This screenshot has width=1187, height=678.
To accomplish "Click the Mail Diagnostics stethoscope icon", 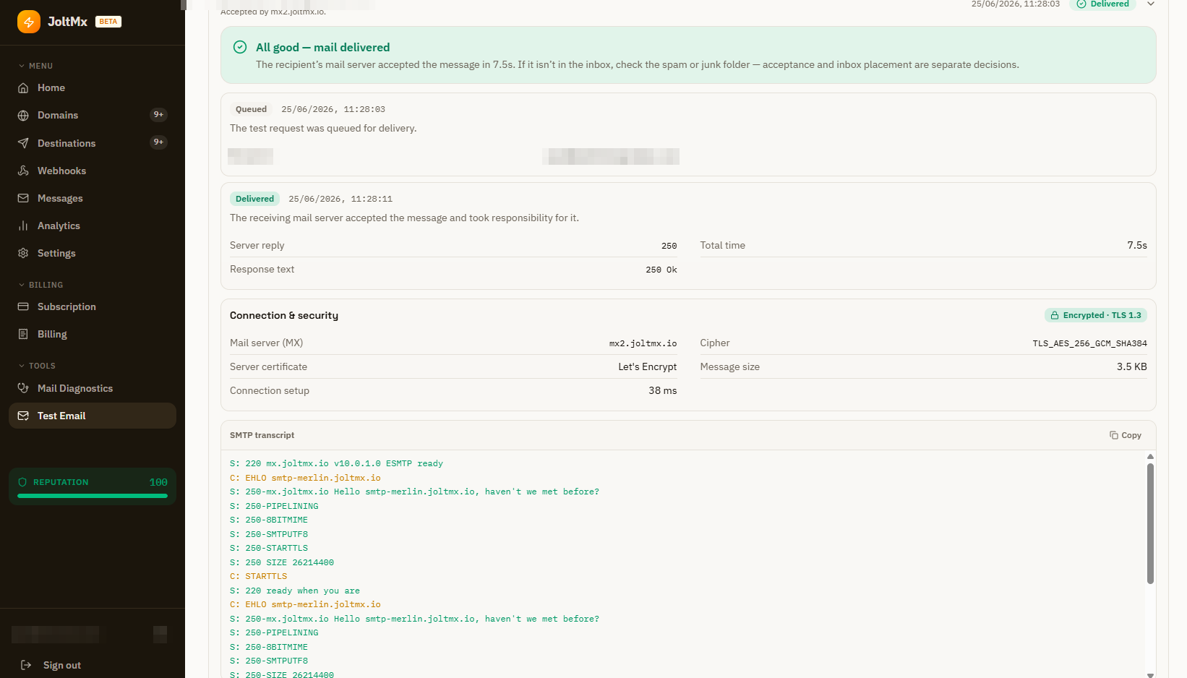I will [23, 388].
